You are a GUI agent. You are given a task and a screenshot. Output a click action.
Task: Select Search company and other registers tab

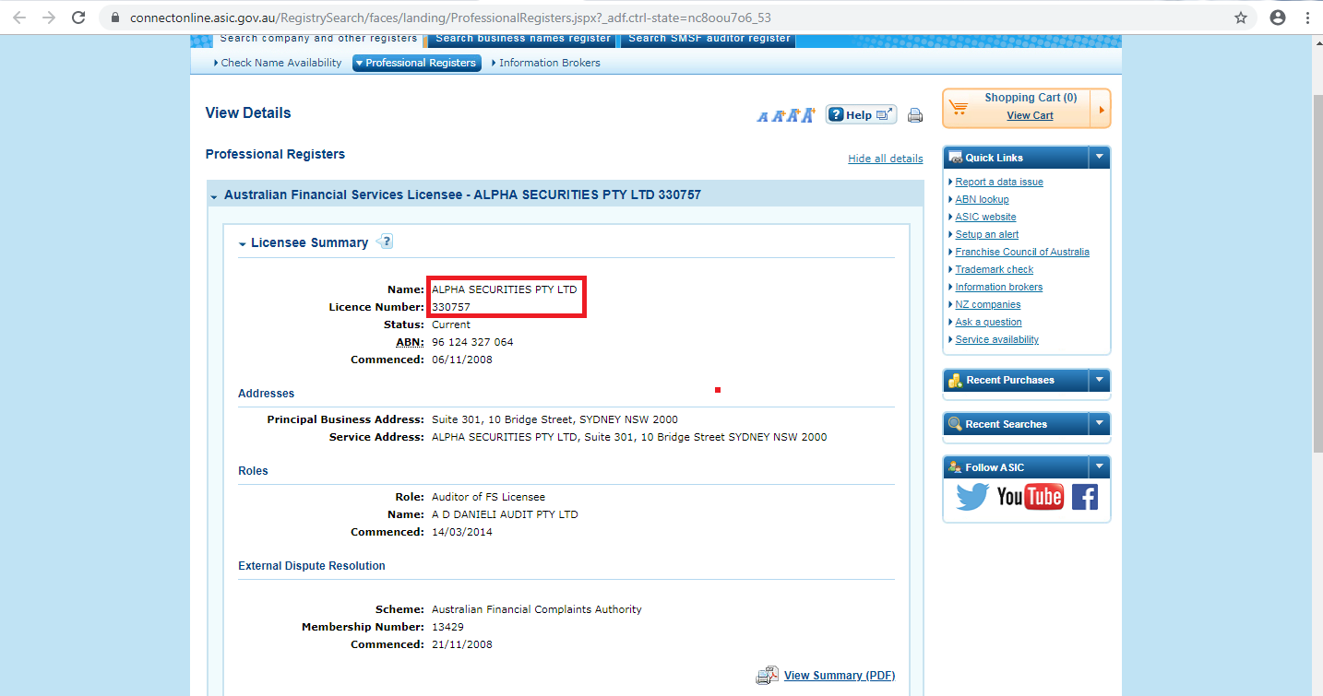(318, 39)
